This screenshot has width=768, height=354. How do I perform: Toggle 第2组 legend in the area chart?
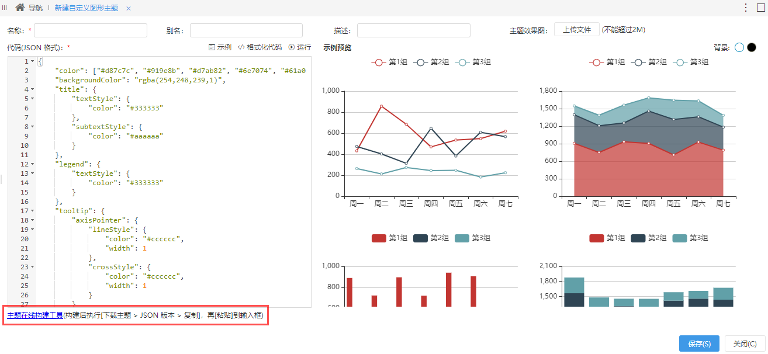[649, 63]
